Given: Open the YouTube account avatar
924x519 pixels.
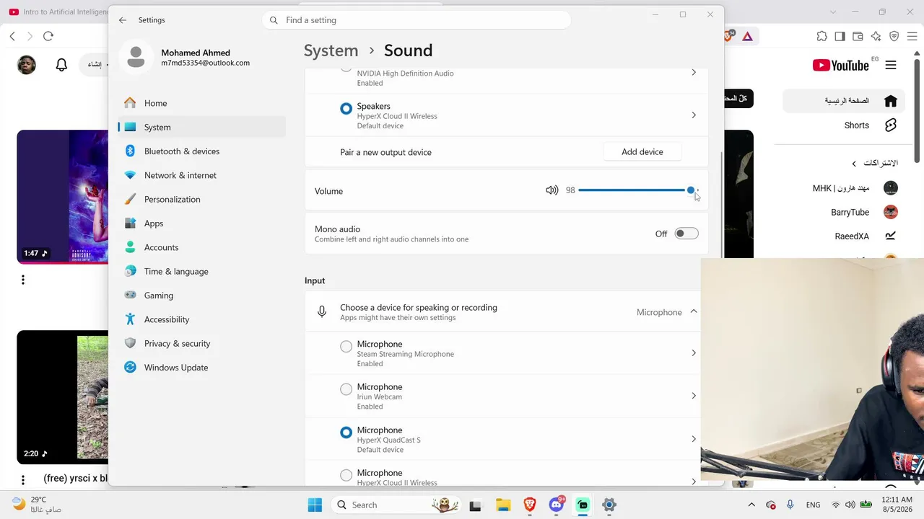Looking at the screenshot, I should pyautogui.click(x=27, y=65).
